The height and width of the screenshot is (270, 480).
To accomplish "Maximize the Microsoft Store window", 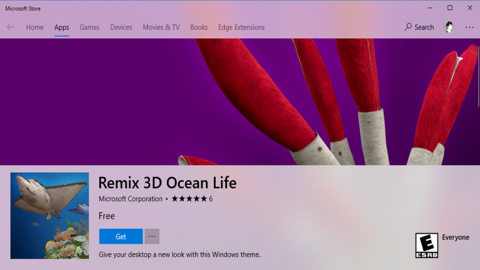I will coord(450,8).
